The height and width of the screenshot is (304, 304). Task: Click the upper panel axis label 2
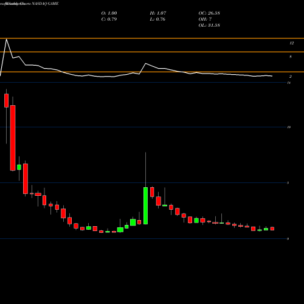pyautogui.click(x=291, y=77)
